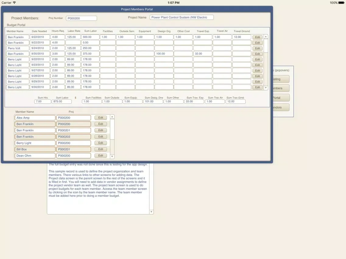Select the Berry Light name in the member list
Screen dimensions: 346x259
[35, 143]
